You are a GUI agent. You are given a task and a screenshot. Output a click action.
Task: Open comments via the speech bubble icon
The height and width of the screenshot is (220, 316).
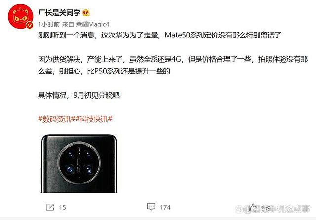(x=151, y=207)
